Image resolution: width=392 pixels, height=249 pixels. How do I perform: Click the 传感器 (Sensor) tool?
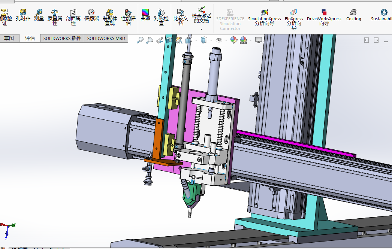point(91,15)
